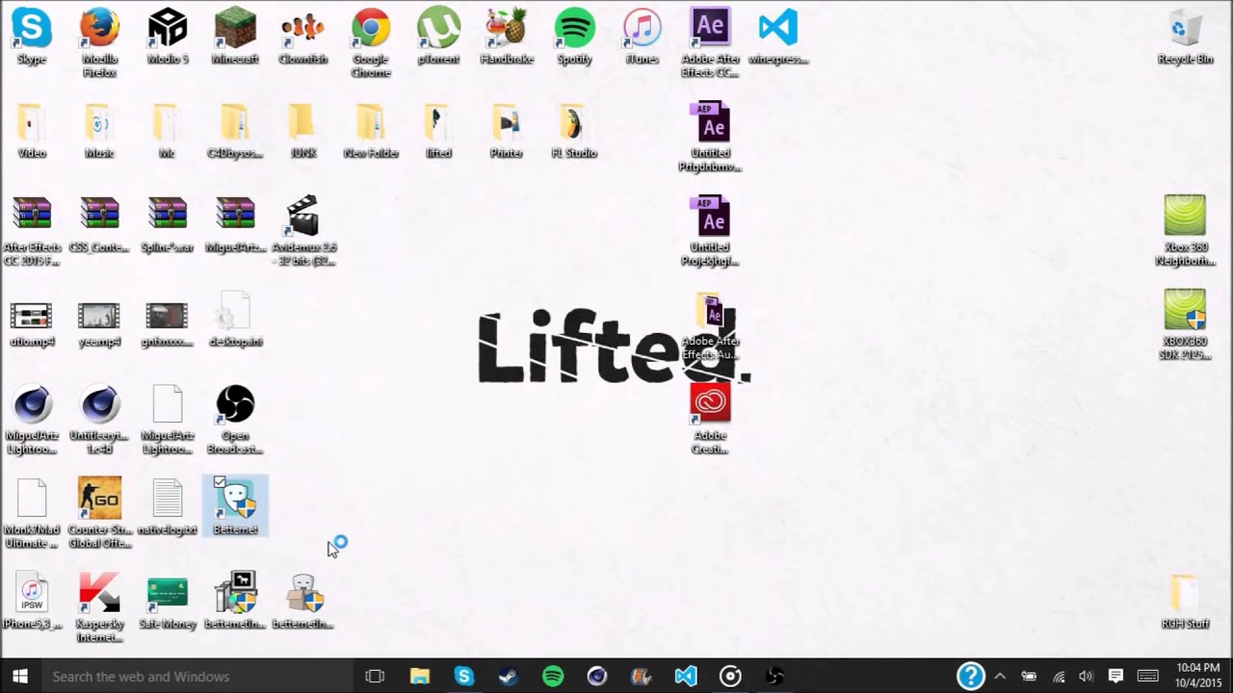Select the RGH Stuff folder

pyautogui.click(x=1185, y=602)
